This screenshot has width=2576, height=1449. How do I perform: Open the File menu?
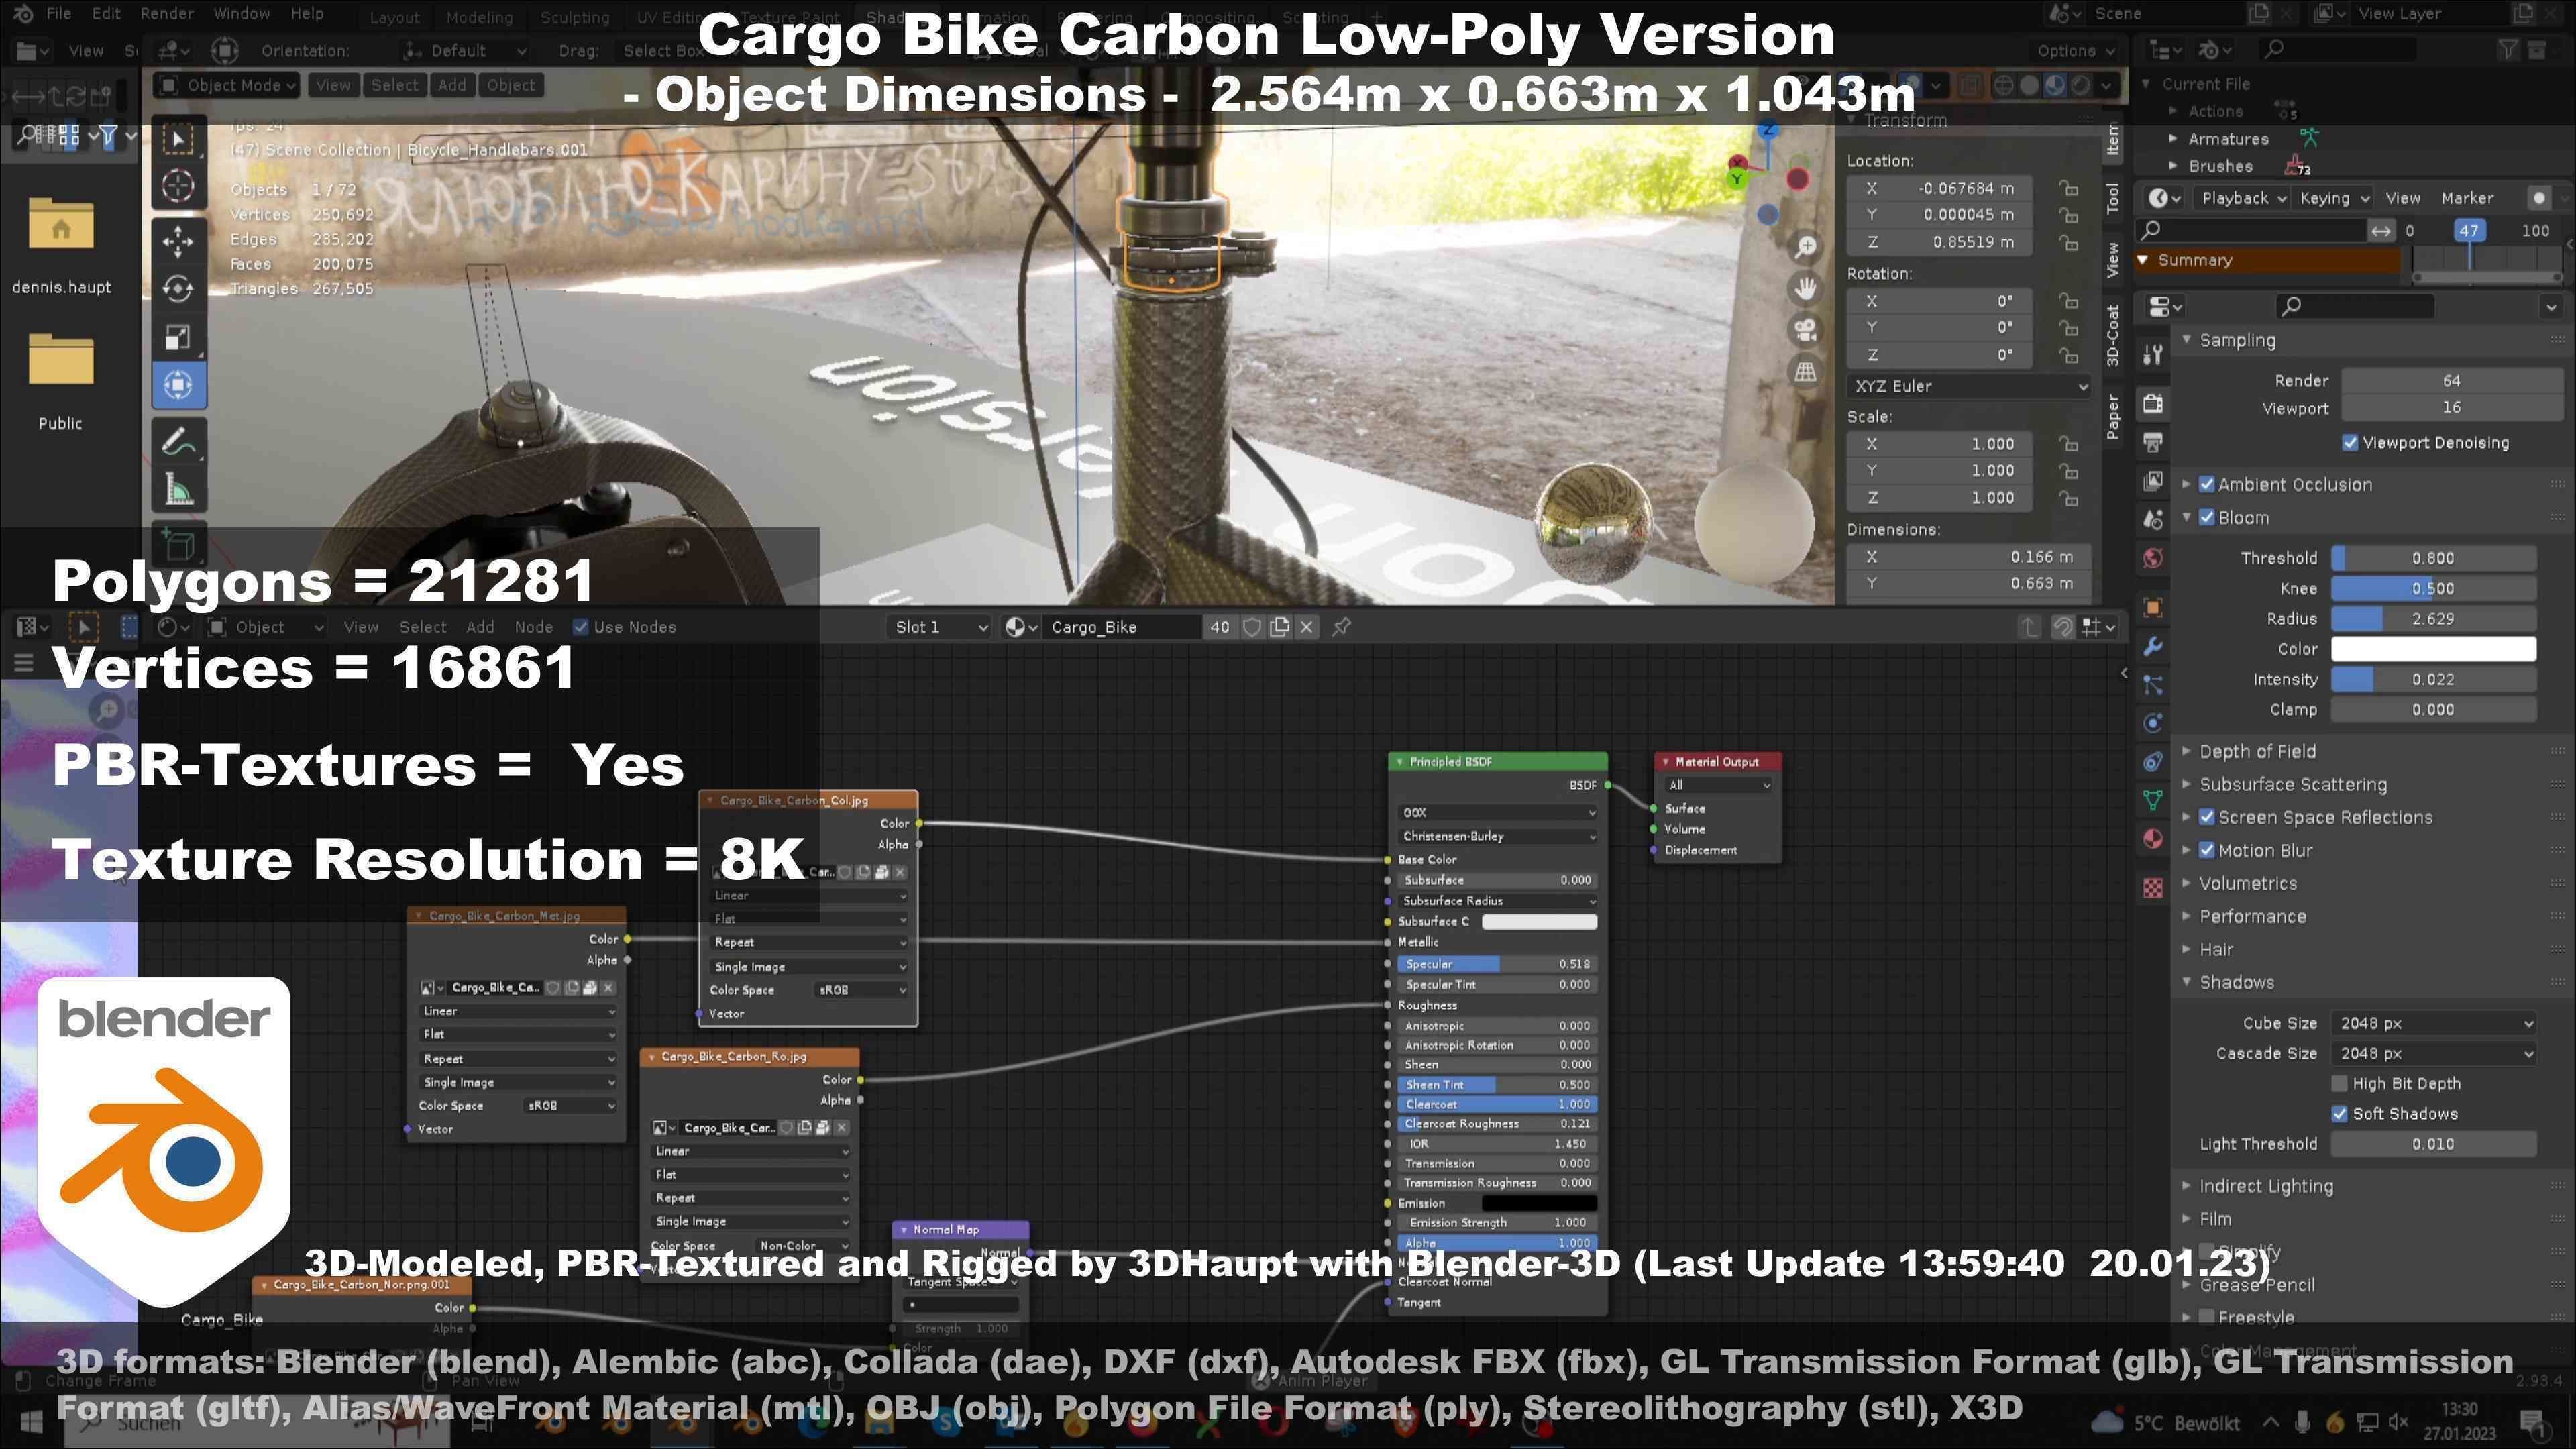pyautogui.click(x=59, y=13)
